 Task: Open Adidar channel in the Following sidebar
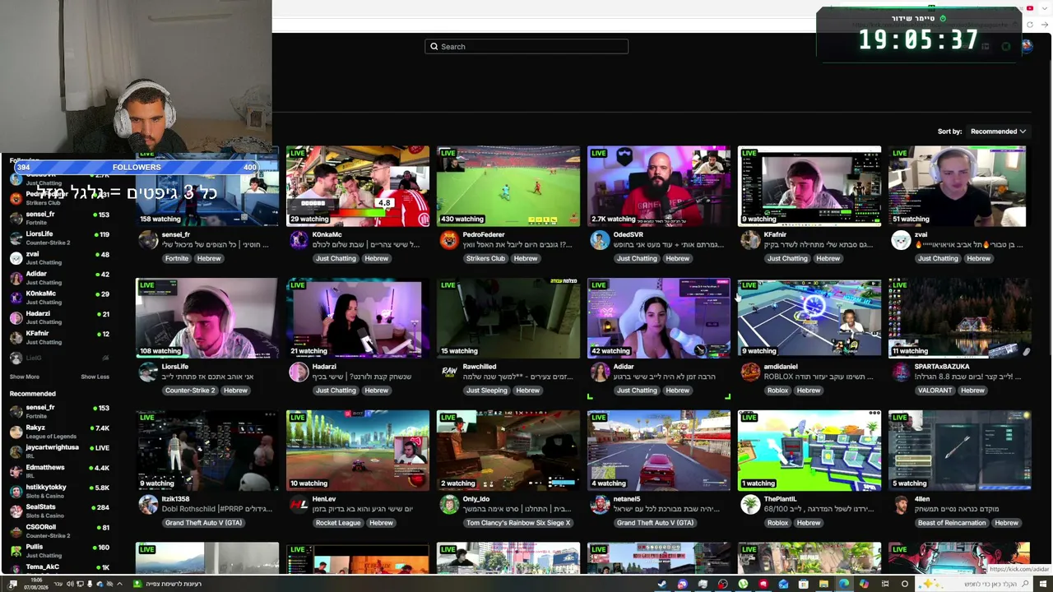59,278
